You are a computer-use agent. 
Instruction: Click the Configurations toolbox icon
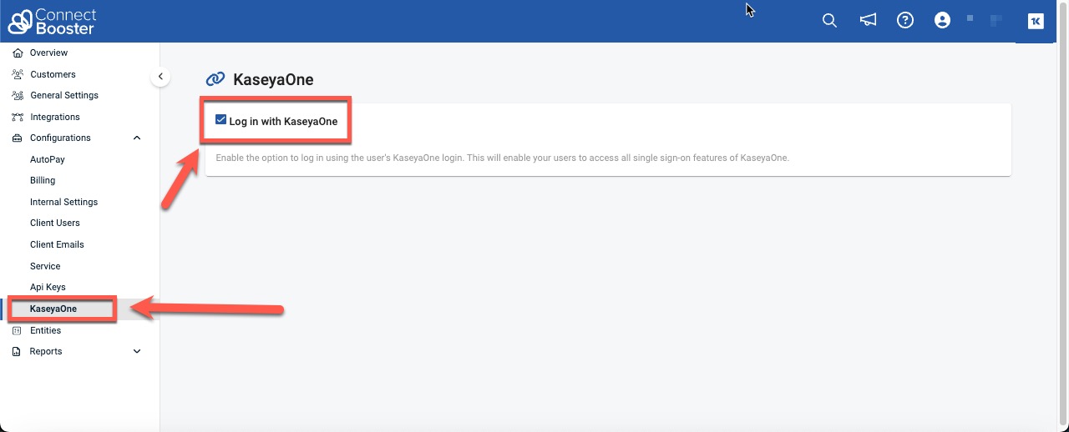18,138
